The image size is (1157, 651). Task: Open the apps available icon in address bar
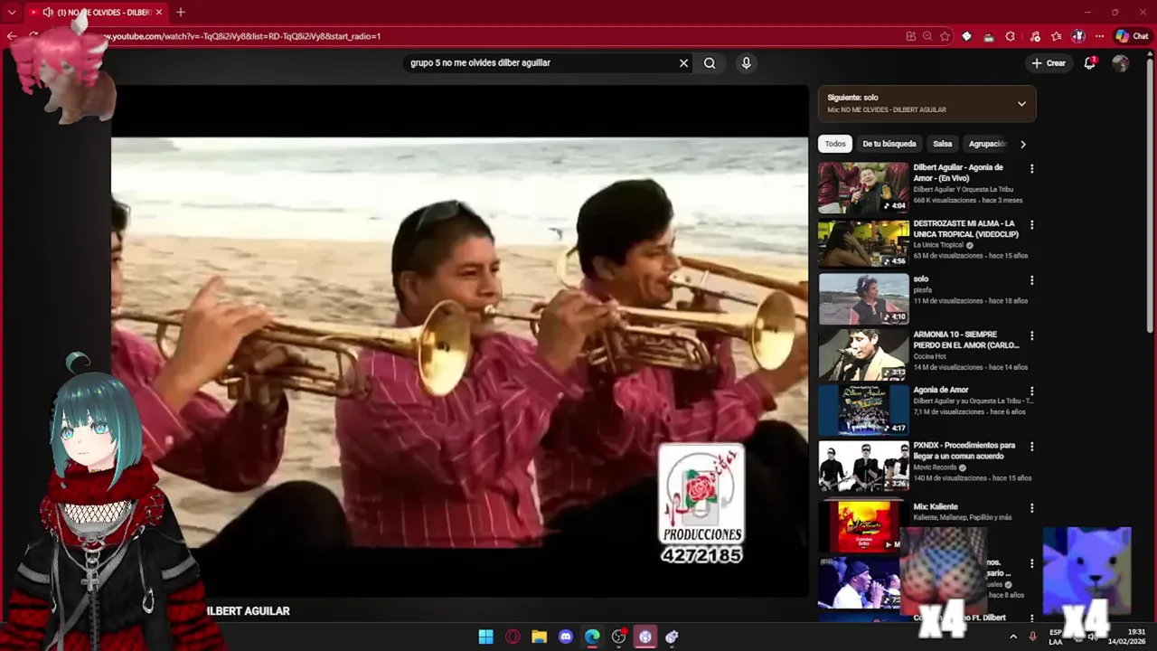910,37
